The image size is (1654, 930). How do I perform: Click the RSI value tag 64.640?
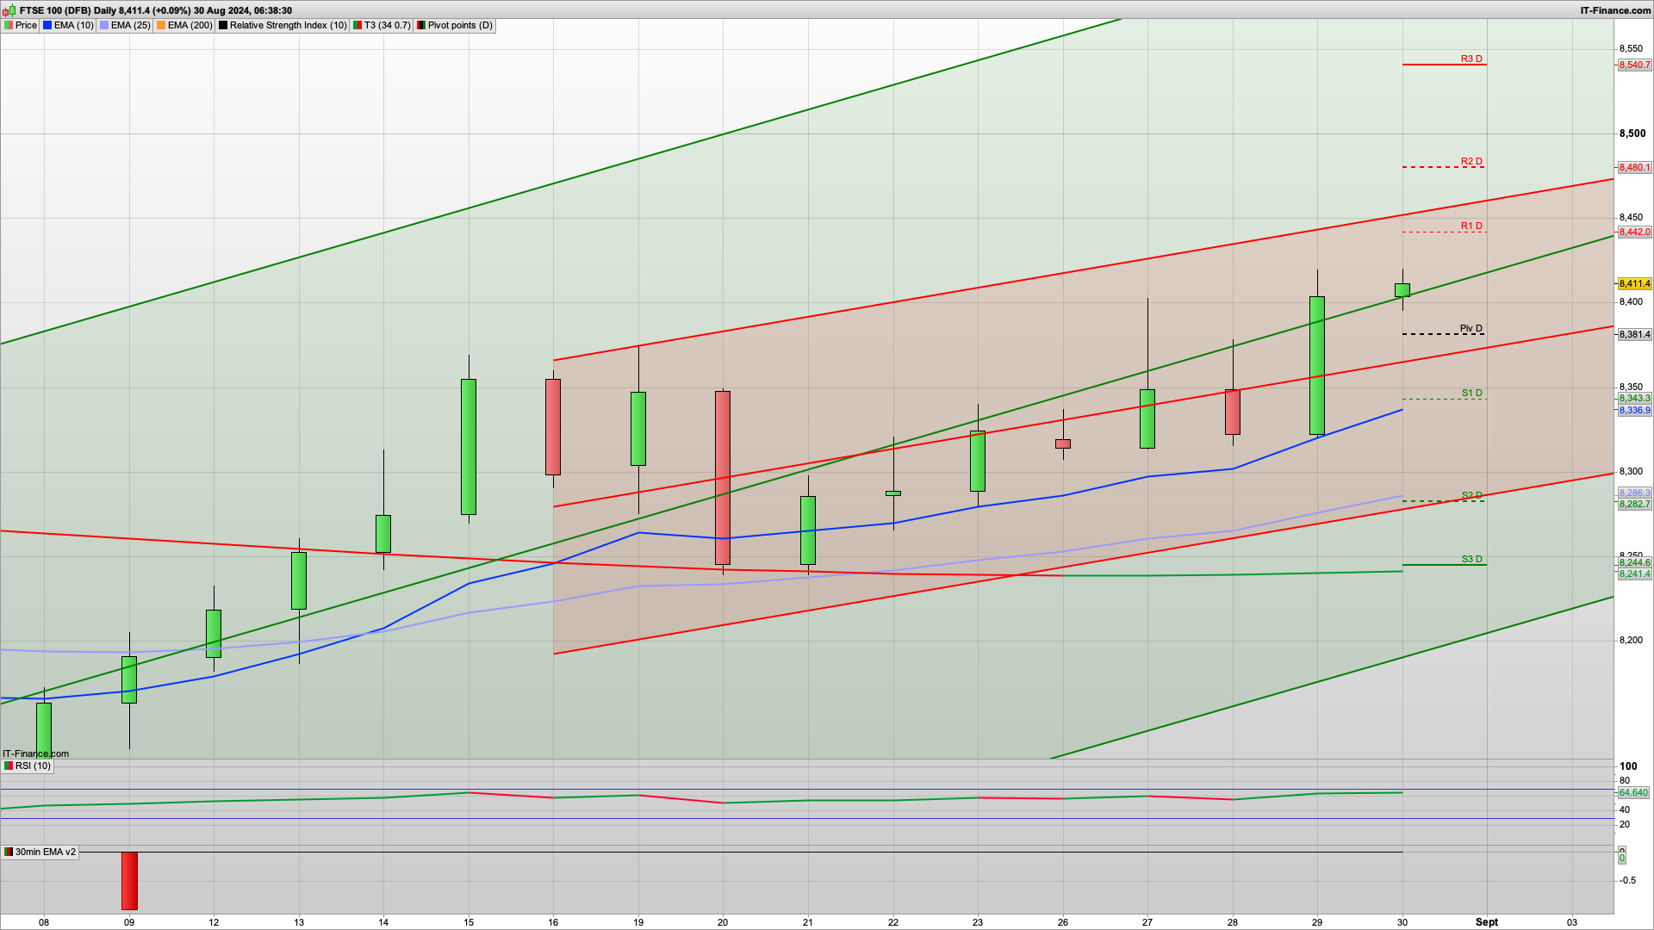[1633, 792]
